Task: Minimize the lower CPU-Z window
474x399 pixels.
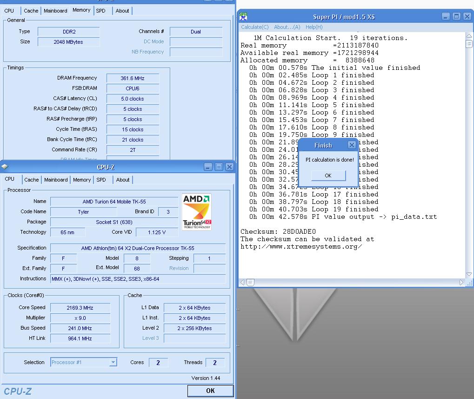Action: (208, 167)
